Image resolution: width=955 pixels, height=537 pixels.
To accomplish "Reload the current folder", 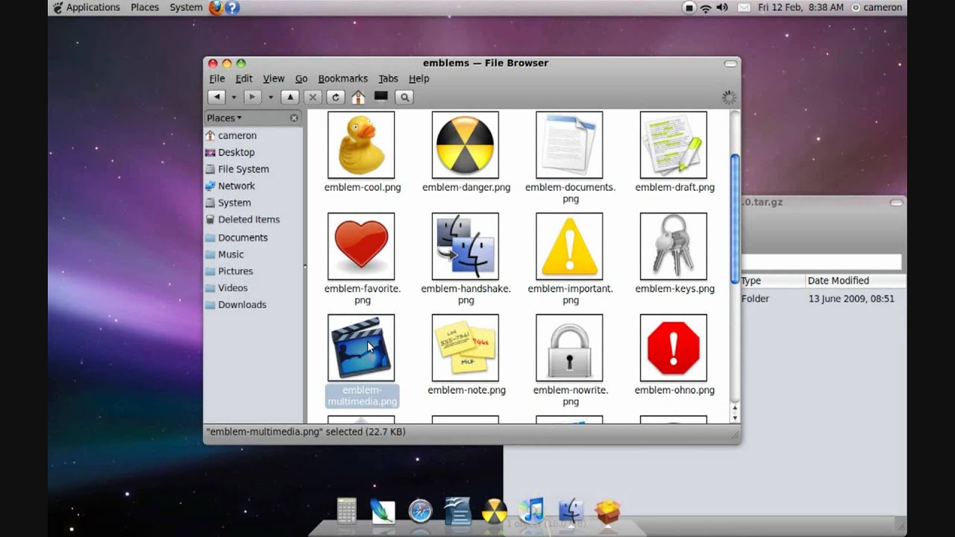I will 336,97.
